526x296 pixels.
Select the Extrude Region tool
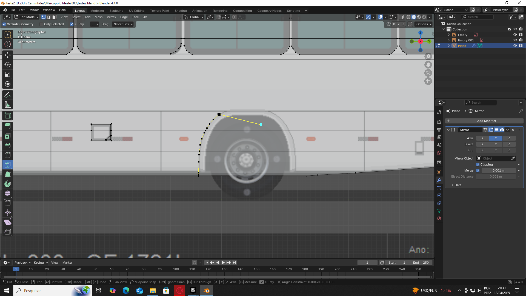[8, 126]
